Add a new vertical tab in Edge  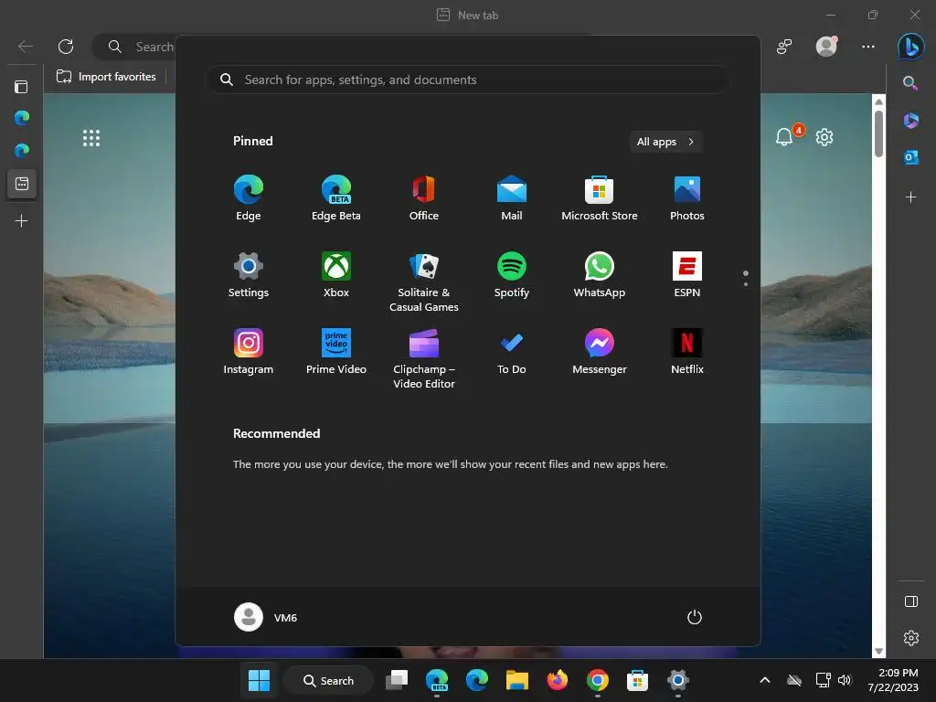(x=22, y=221)
